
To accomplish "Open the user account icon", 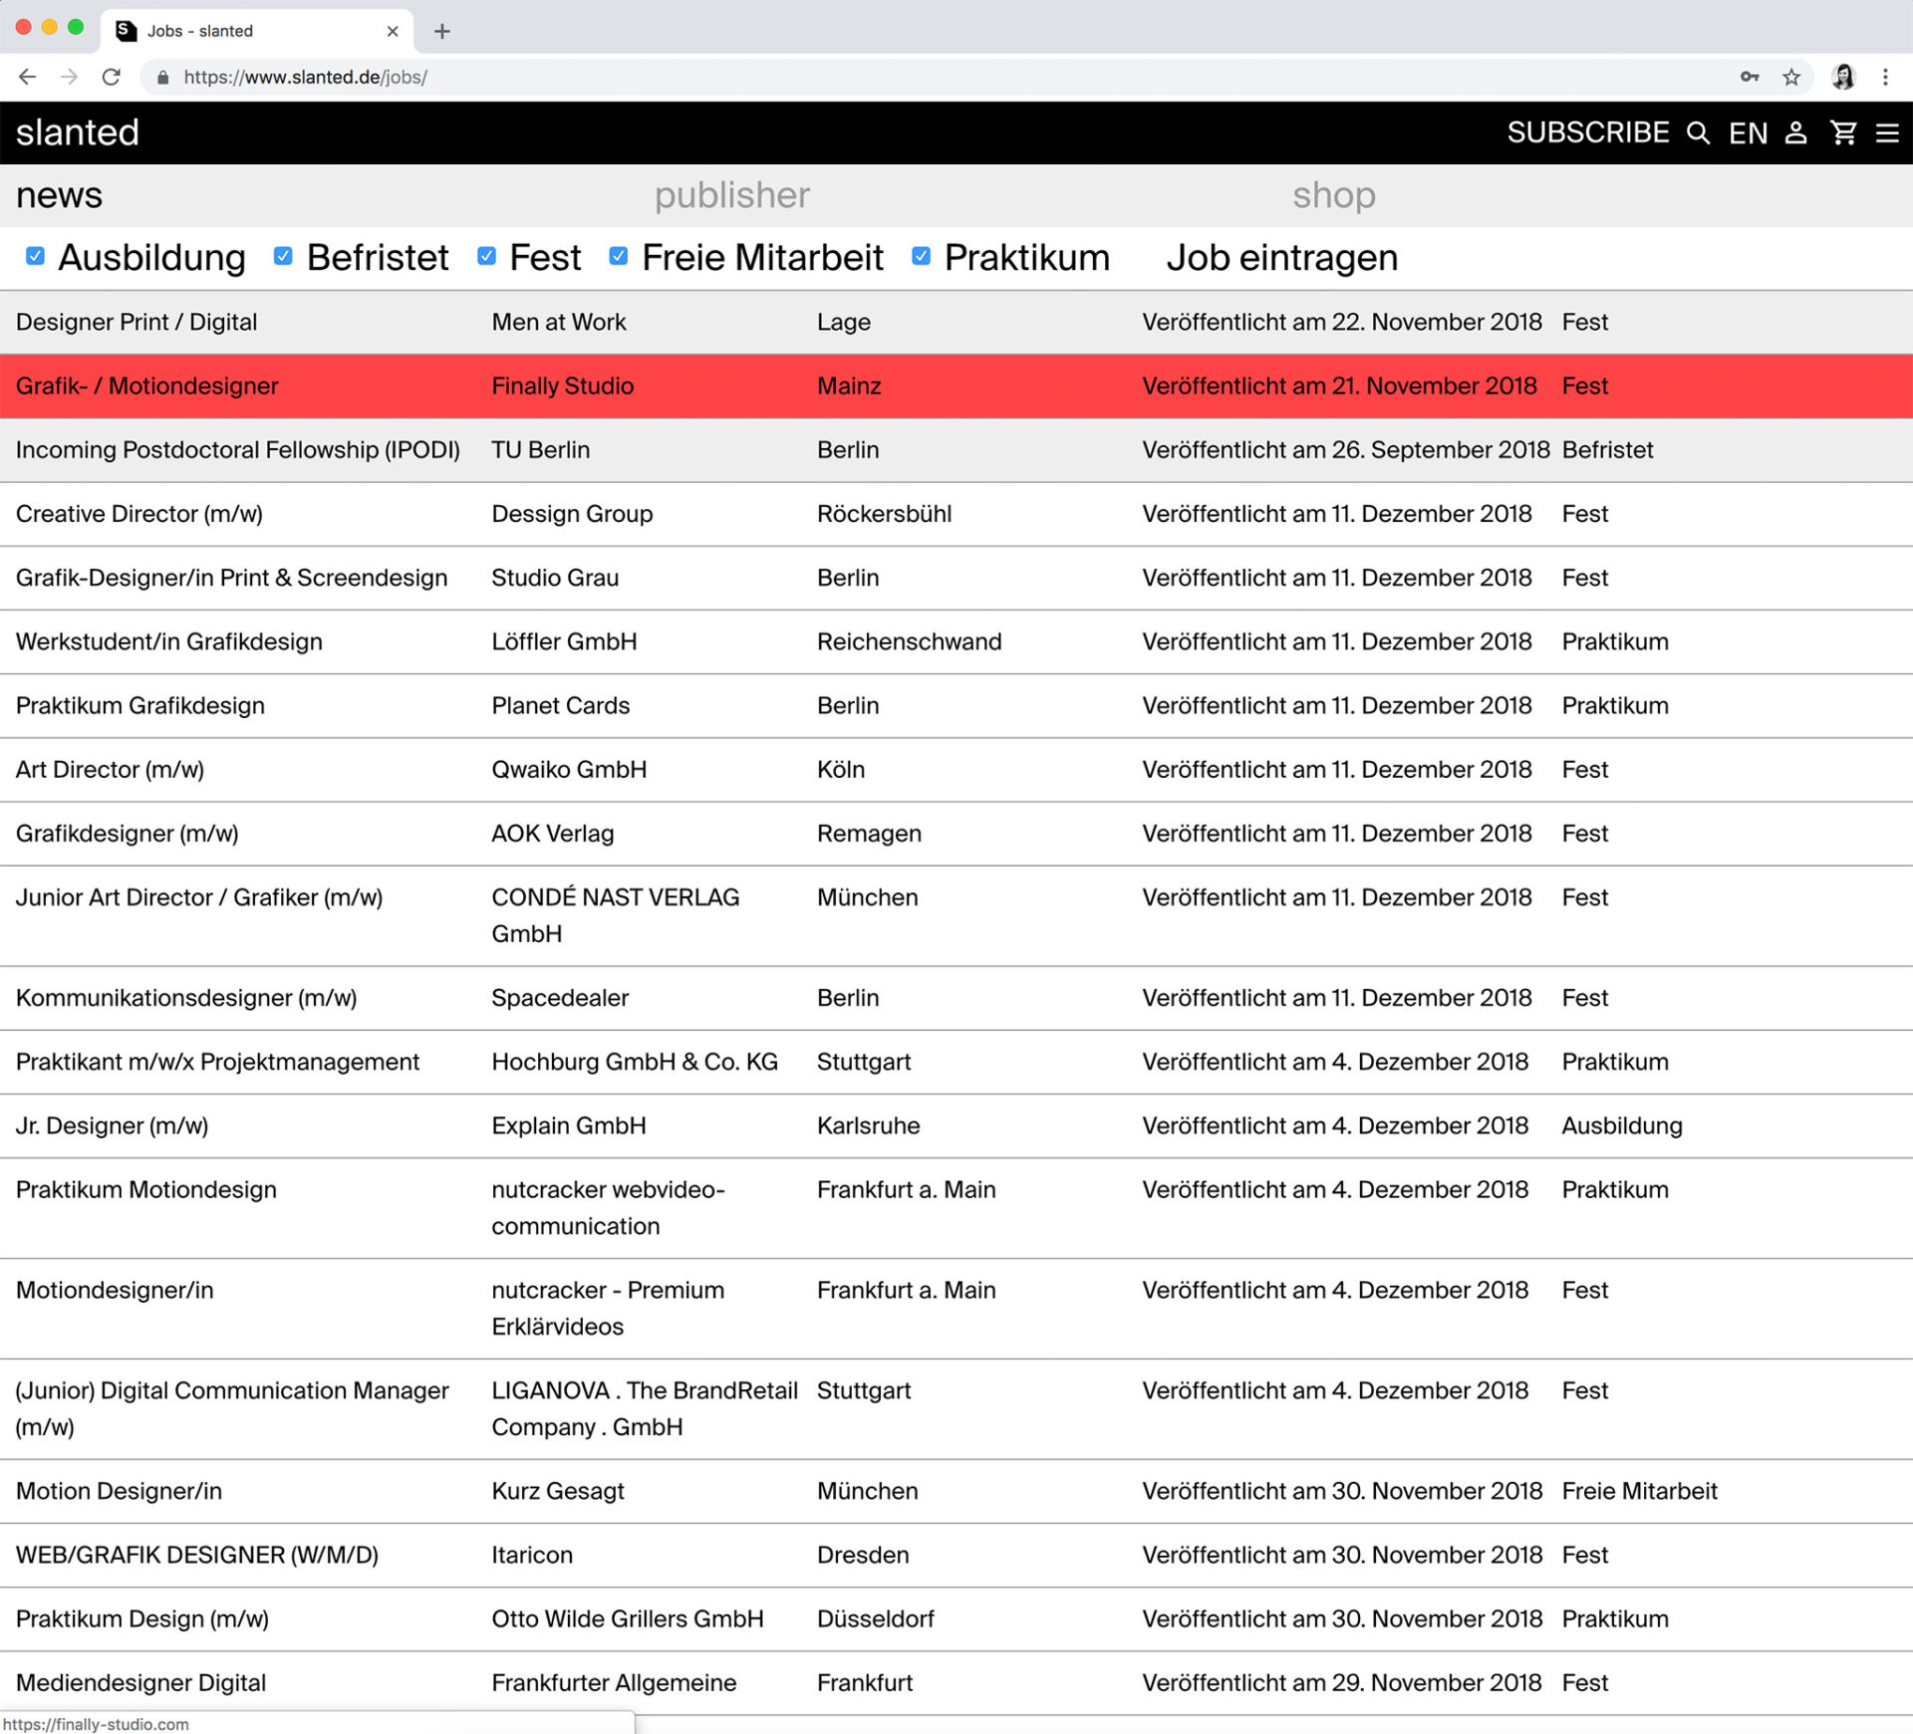I will [1795, 132].
